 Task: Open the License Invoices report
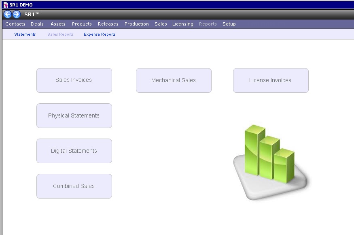click(271, 80)
